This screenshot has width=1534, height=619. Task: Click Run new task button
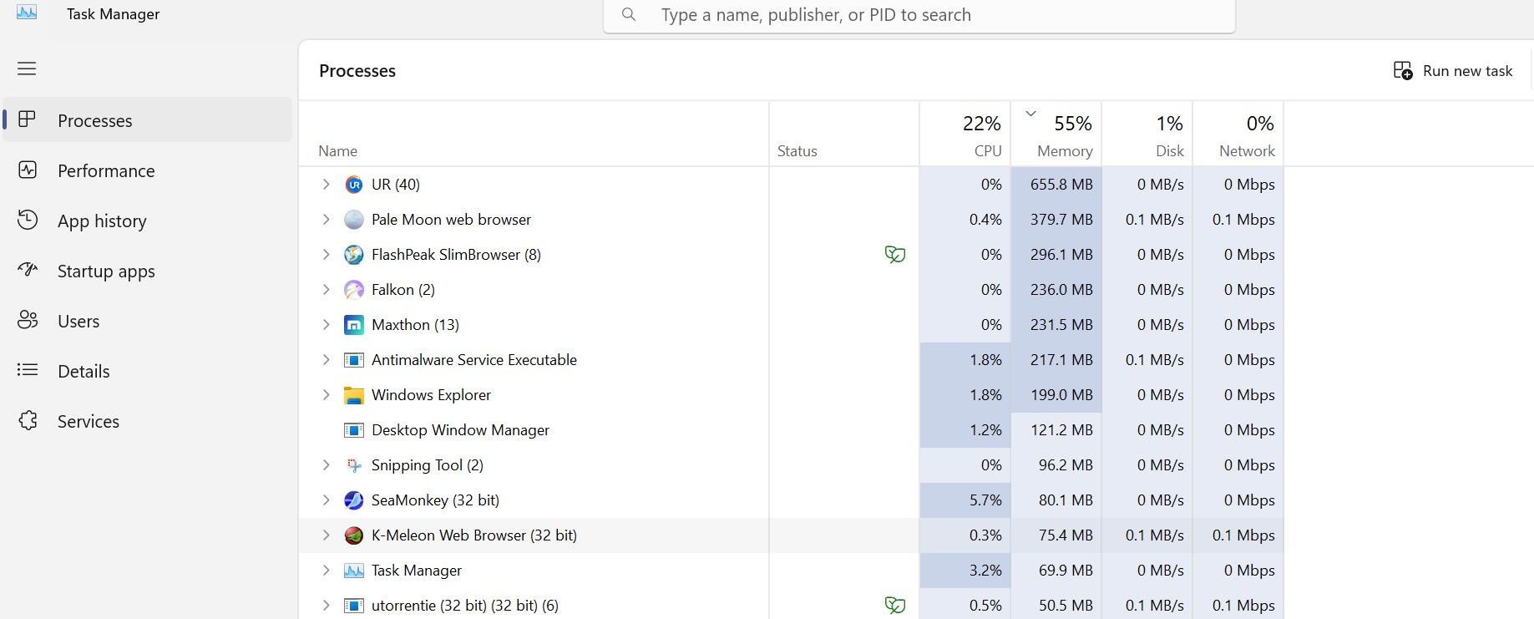pyautogui.click(x=1453, y=71)
